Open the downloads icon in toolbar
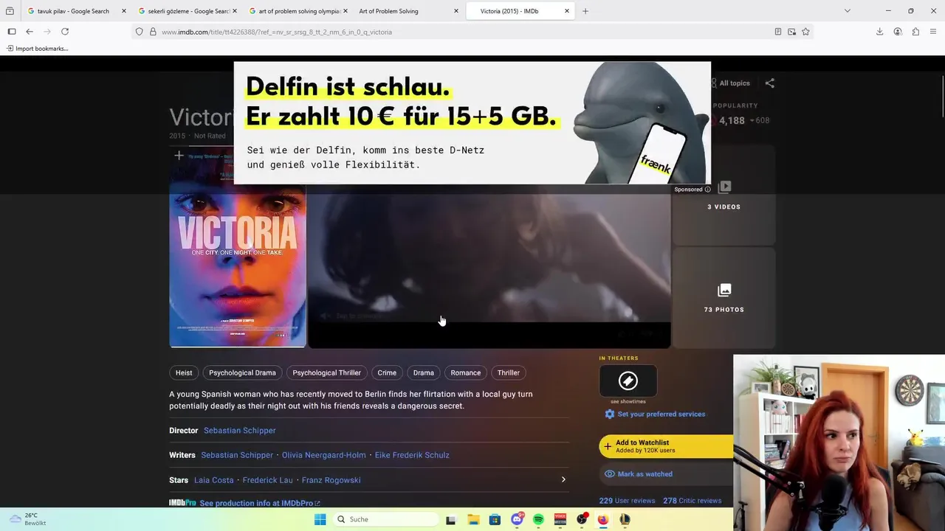Viewport: 945px width, 531px height. point(879,32)
